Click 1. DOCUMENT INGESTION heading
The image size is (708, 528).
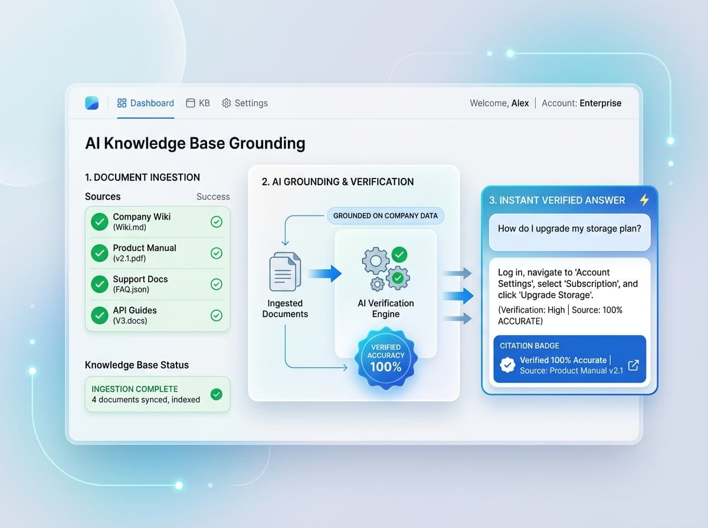point(142,177)
